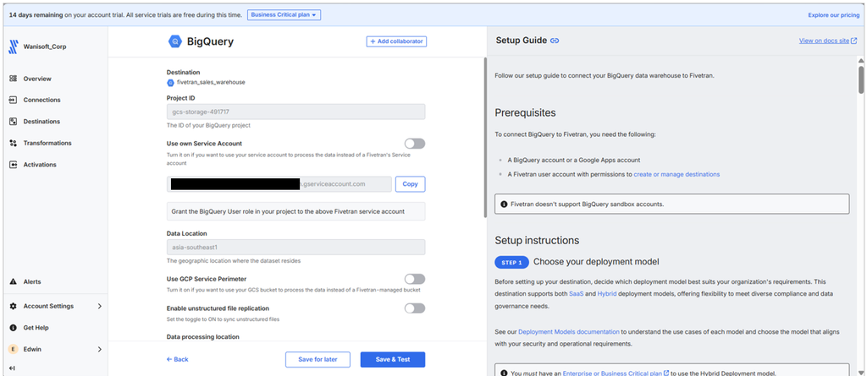Click the Data Location field
Viewport: 867px width, 376px height.
coord(295,248)
